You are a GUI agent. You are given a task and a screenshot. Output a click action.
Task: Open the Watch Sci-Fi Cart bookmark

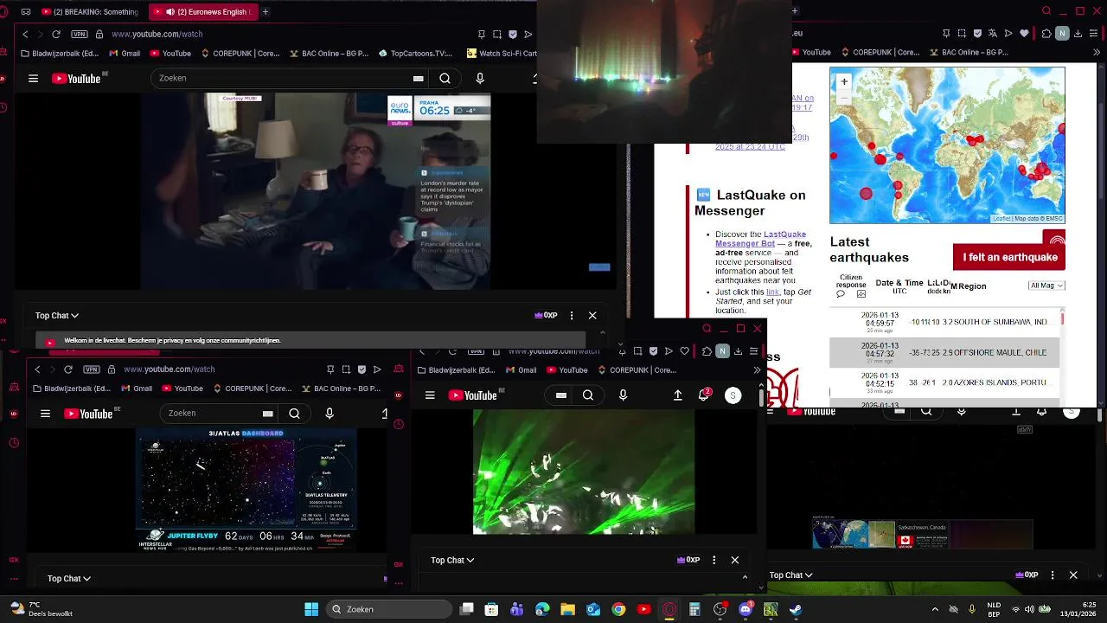[502, 53]
